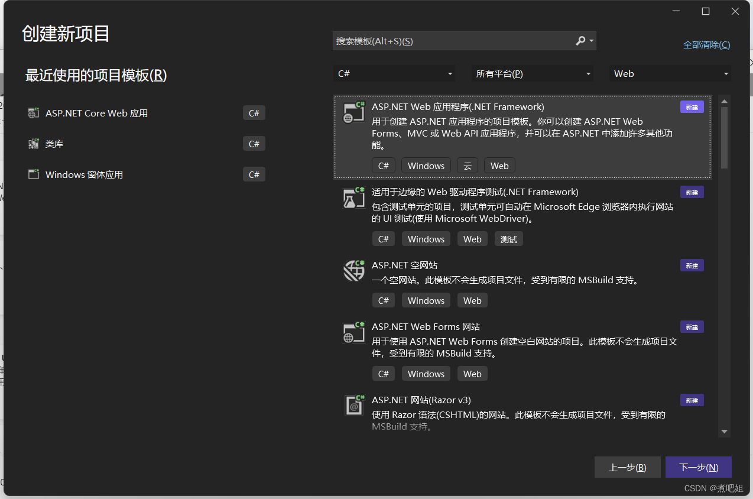Click the 类库 recent template icon

tap(34, 143)
